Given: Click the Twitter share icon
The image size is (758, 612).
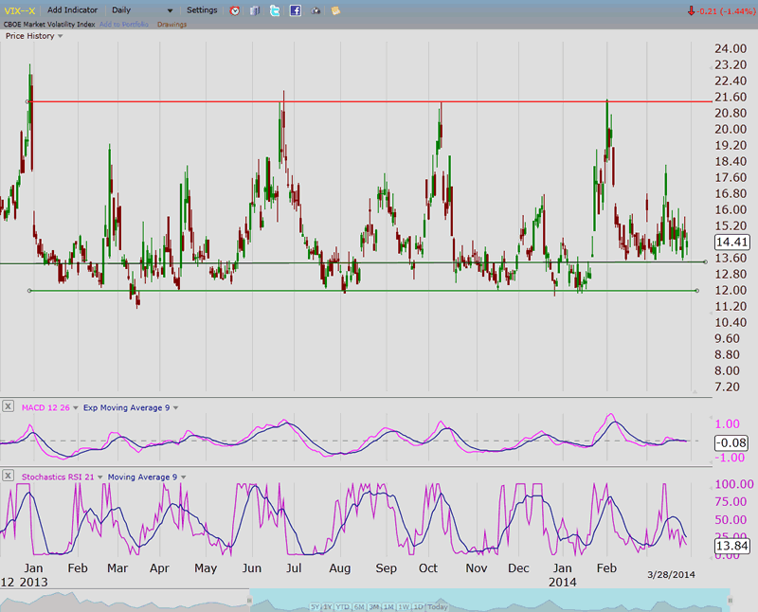Looking at the screenshot, I should [x=275, y=10].
